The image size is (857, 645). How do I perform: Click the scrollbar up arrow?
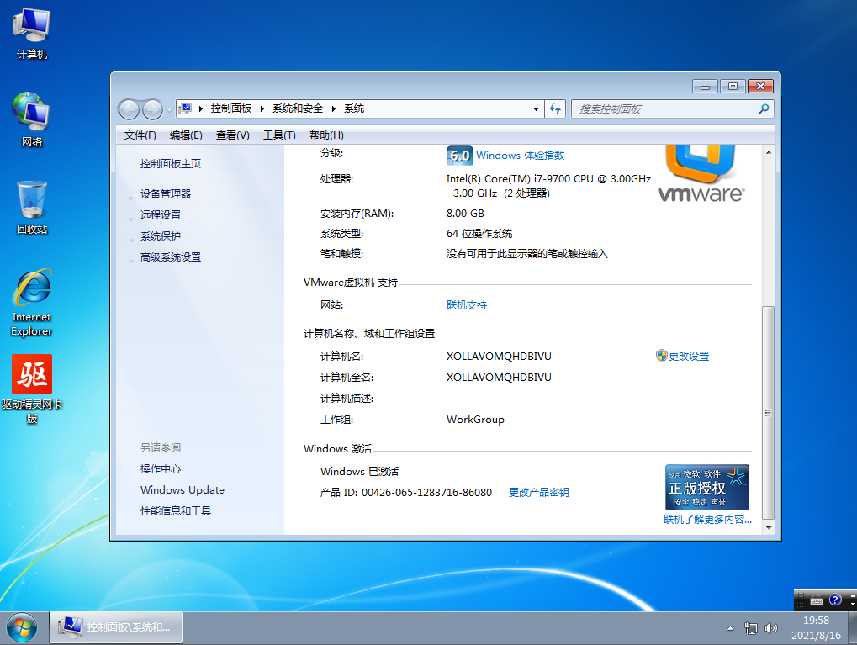coord(769,152)
